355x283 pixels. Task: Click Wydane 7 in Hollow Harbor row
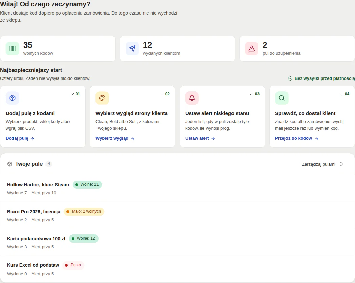pos(17,193)
